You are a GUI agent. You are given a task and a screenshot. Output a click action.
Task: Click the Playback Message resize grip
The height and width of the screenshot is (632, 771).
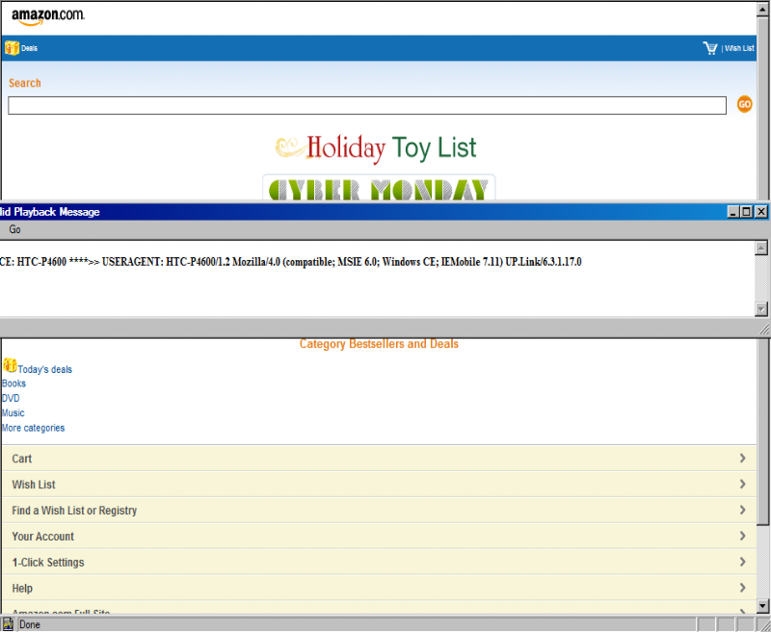coord(764,329)
